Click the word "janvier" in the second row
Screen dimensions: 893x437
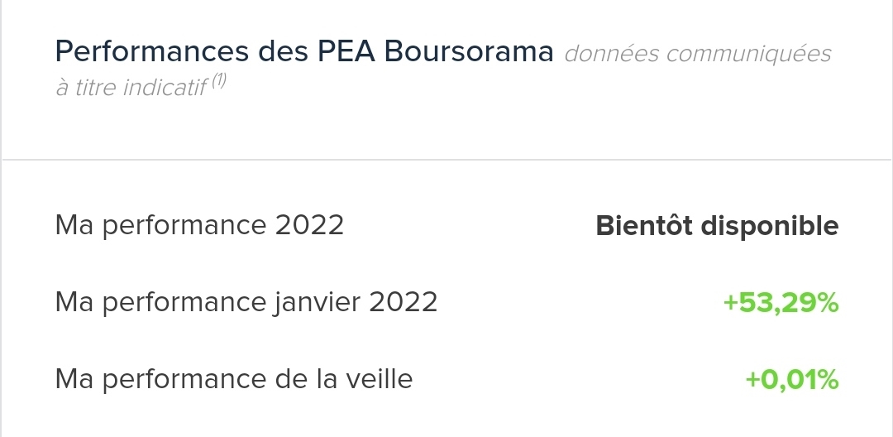317,303
